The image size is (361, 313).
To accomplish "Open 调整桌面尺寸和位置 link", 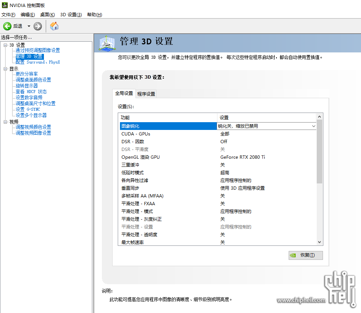I will [x=35, y=104].
